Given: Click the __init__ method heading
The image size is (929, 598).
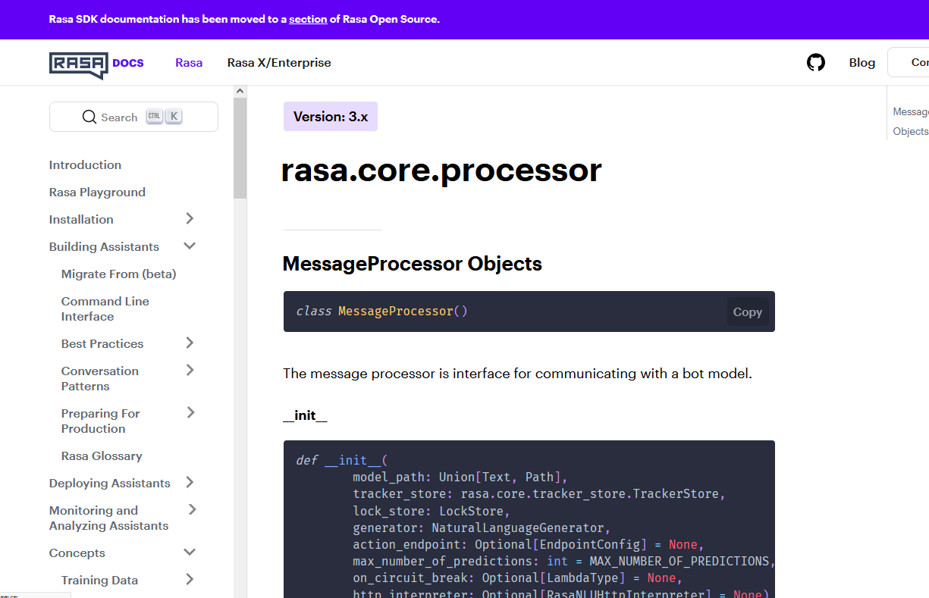Looking at the screenshot, I should click(305, 416).
